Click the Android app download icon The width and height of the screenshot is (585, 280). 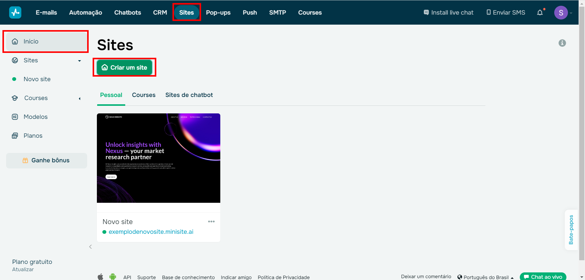113,277
